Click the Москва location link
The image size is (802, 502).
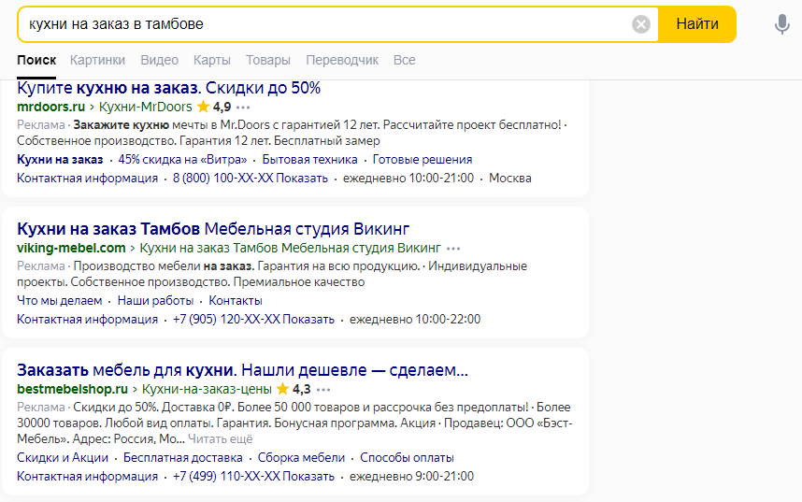[510, 178]
